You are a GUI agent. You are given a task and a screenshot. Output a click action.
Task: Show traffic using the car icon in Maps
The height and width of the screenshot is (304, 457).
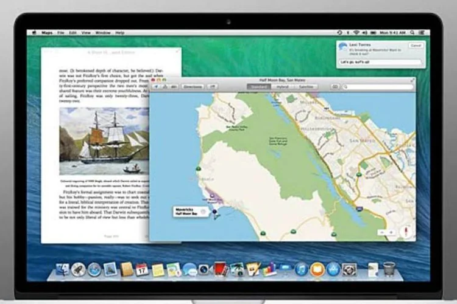[x=174, y=87]
